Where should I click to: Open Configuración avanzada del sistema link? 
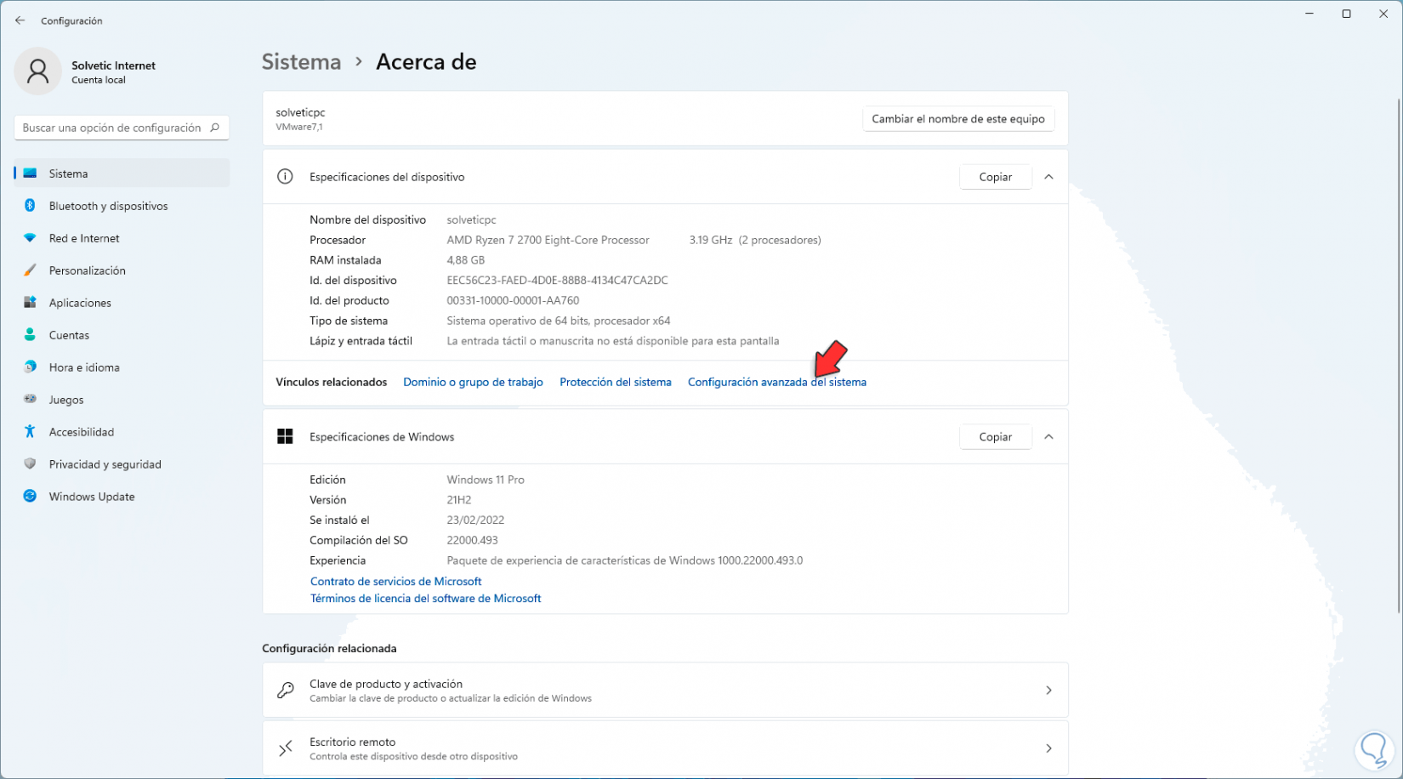[777, 383]
